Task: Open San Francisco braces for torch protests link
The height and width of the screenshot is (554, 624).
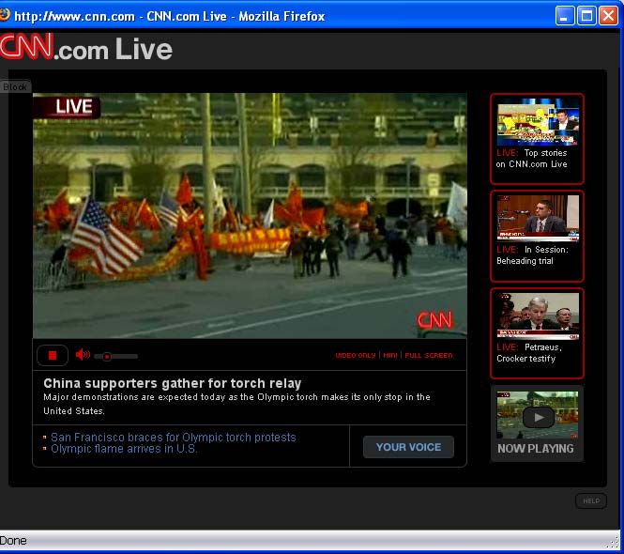Action: [173, 438]
